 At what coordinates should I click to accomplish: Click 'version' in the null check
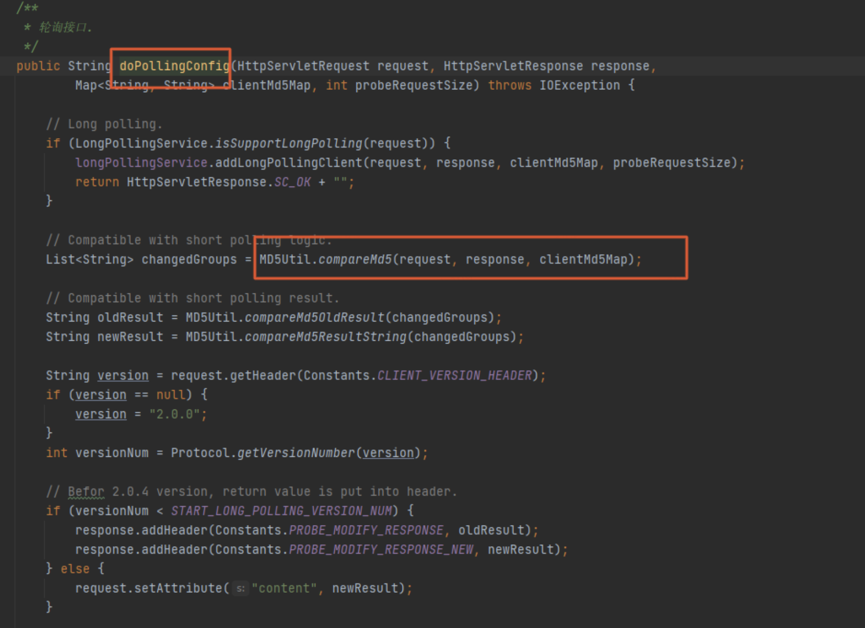(x=101, y=395)
